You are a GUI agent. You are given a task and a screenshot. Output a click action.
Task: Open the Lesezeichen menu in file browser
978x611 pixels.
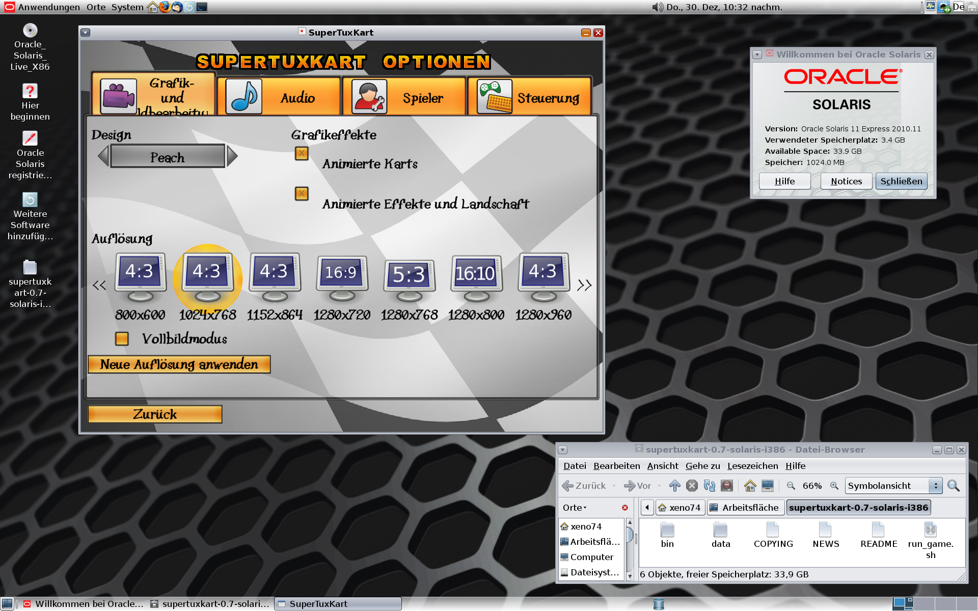tap(752, 466)
